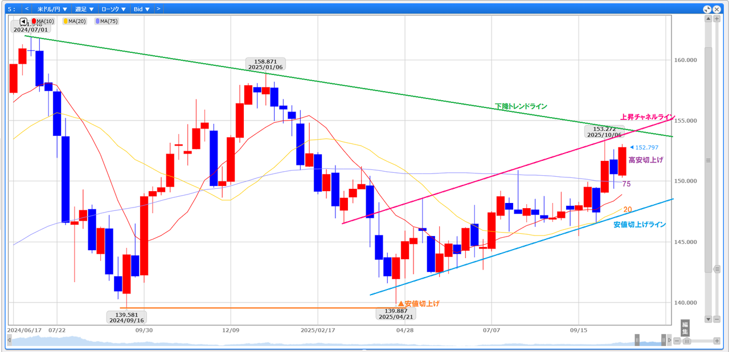Image resolution: width=729 pixels, height=352 pixels.
Task: Click the horizontal zoom plus button
Action: click(x=716, y=341)
